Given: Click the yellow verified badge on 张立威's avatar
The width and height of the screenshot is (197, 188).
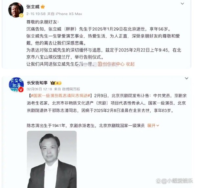Looking at the screenshot, I should (x=21, y=15).
